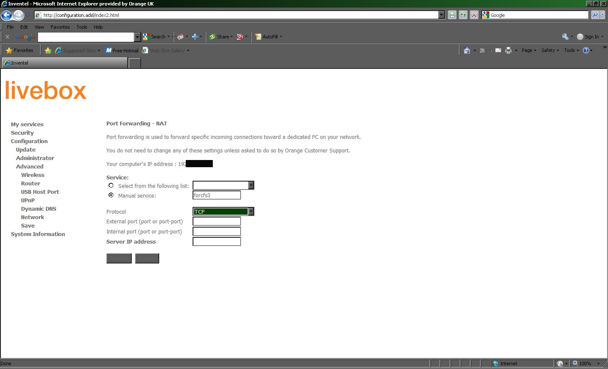Refresh the page with the green arrows
Viewport: 608px width, 369px height.
463,15
